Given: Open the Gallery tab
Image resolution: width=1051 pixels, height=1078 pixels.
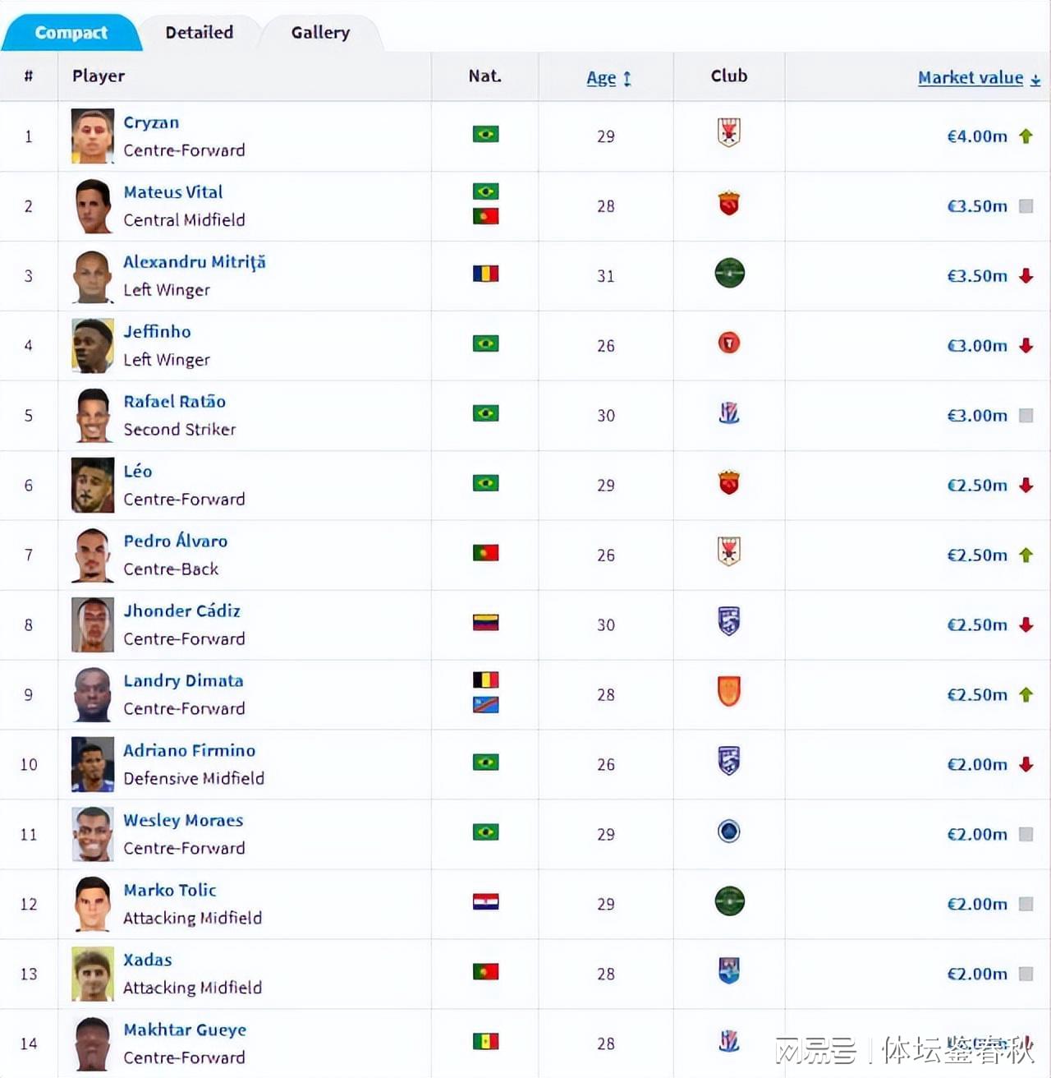Looking at the screenshot, I should pos(320,32).
